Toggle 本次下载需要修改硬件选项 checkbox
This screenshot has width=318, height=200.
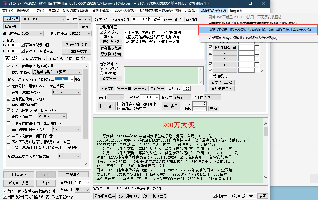(x=9, y=66)
